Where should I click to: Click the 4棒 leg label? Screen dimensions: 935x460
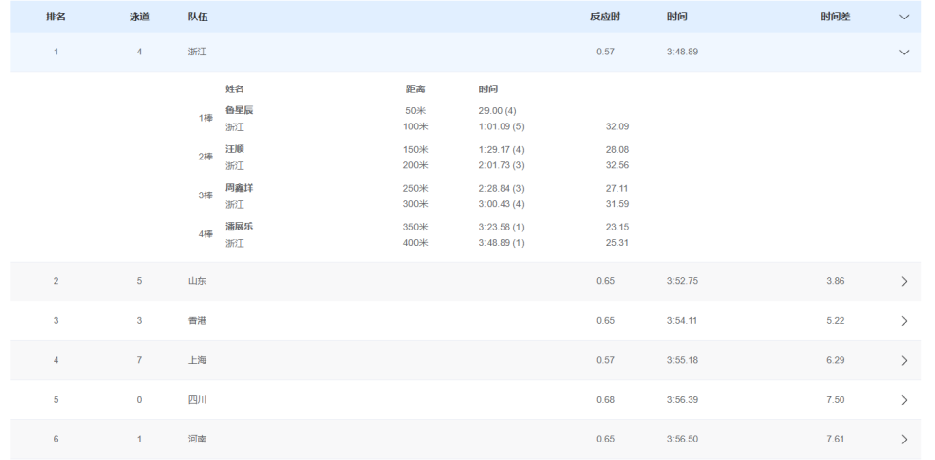[206, 233]
